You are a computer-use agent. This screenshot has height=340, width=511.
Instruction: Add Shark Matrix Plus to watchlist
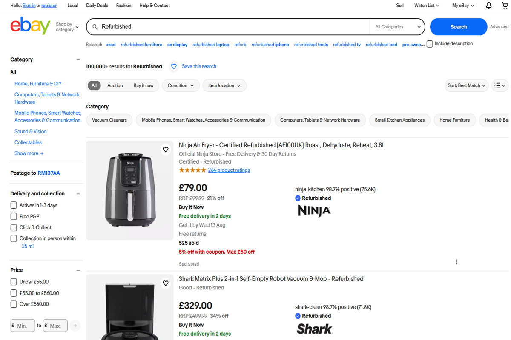(166, 283)
